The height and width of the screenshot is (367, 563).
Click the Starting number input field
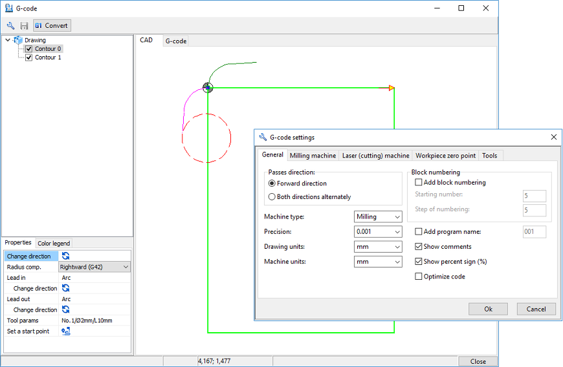(535, 196)
